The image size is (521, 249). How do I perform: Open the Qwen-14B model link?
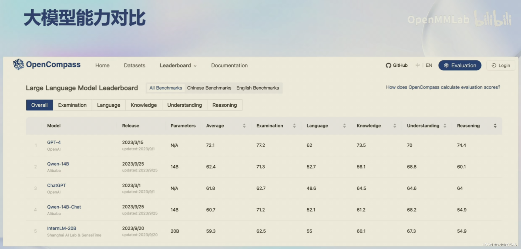(58, 164)
